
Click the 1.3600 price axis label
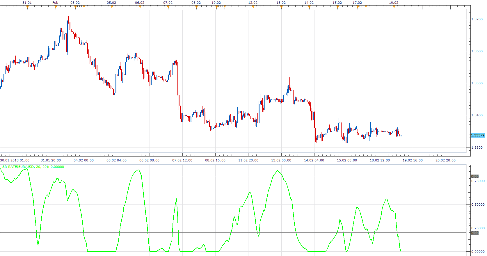pyautogui.click(x=477, y=51)
